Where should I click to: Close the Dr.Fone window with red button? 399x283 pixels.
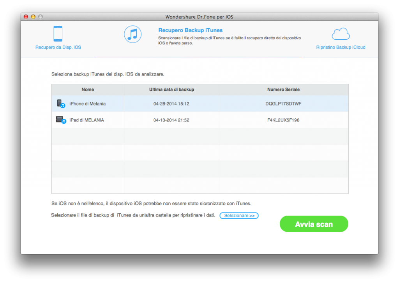[26, 17]
